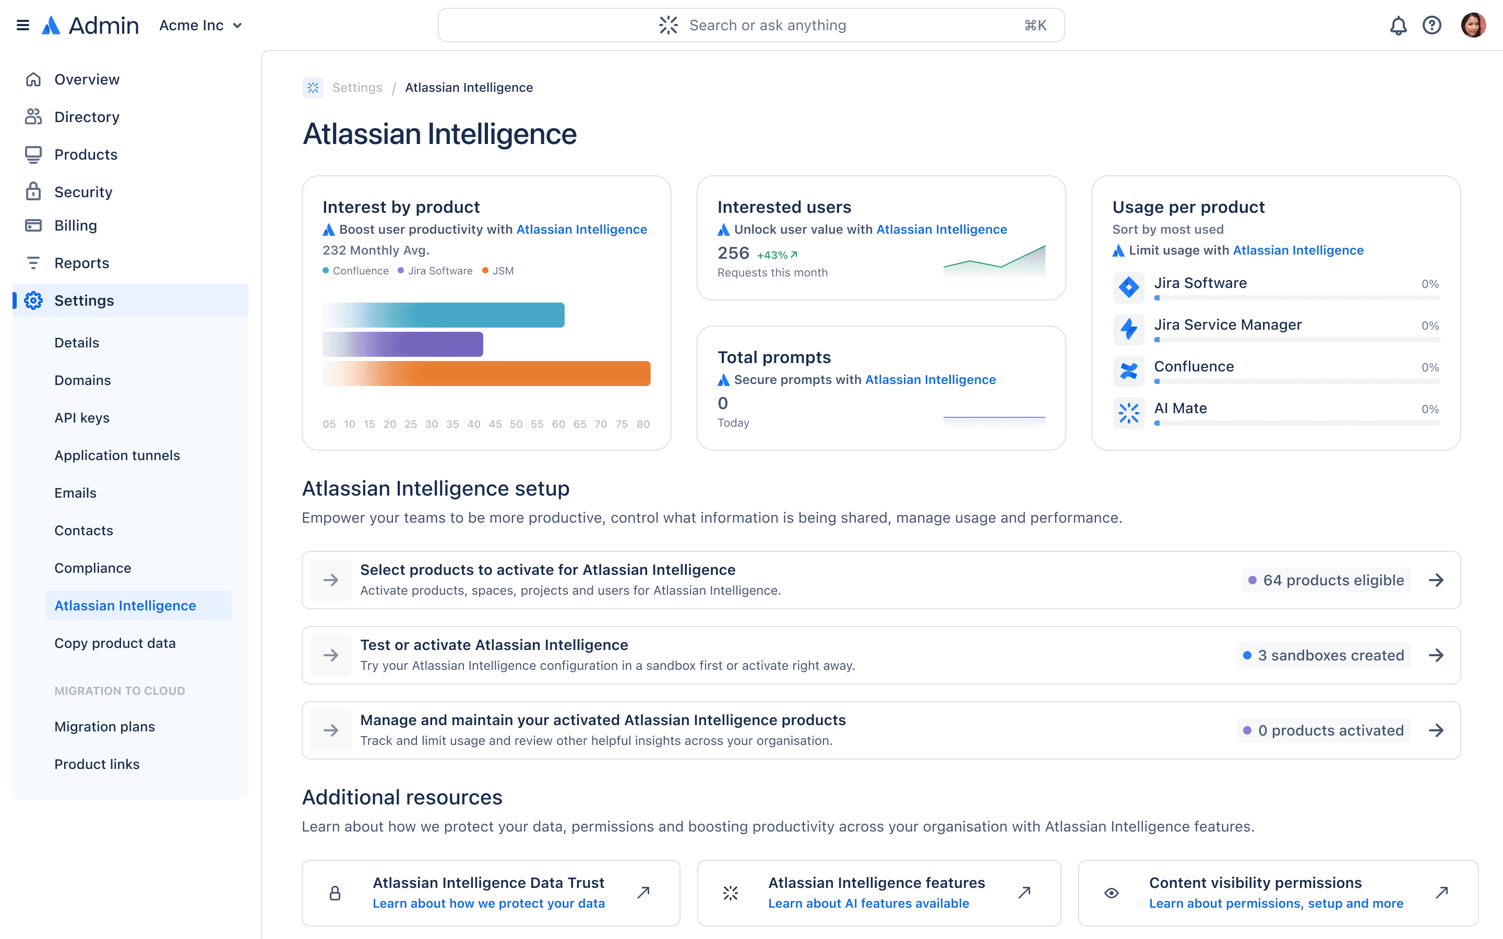Image resolution: width=1503 pixels, height=939 pixels.
Task: Click the Confluence blue chart bar
Action: pos(444,315)
